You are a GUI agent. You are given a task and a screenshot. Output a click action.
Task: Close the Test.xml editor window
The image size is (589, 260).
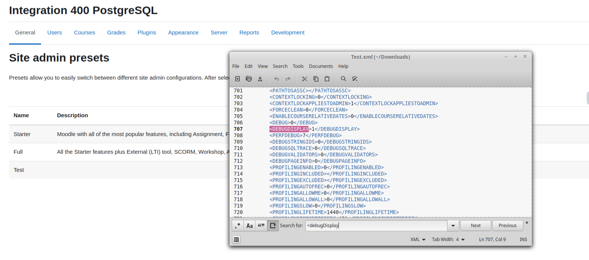pos(525,57)
